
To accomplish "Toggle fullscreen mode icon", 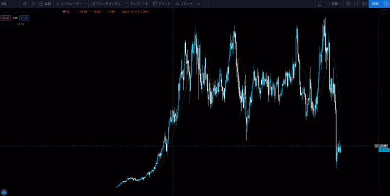I will 356,3.
